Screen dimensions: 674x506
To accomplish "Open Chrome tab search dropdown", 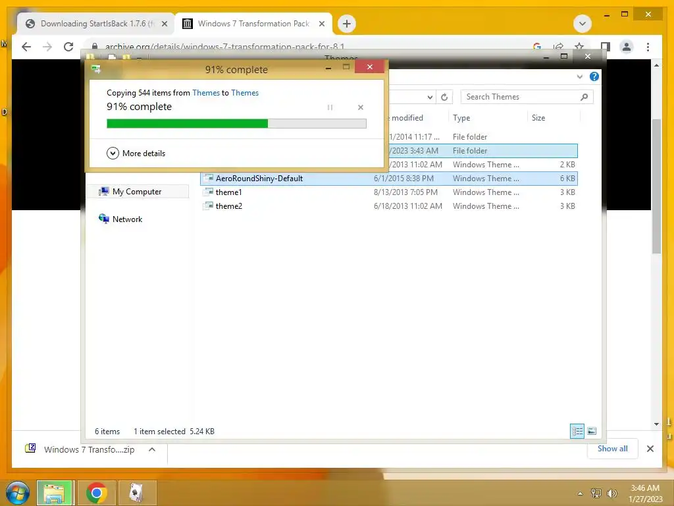I will tap(583, 24).
